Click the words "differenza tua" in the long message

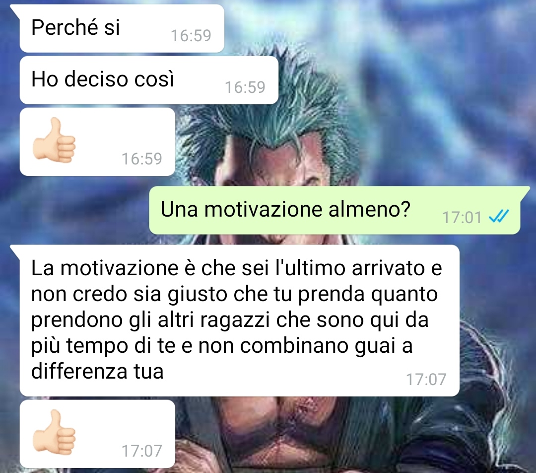[97, 371]
